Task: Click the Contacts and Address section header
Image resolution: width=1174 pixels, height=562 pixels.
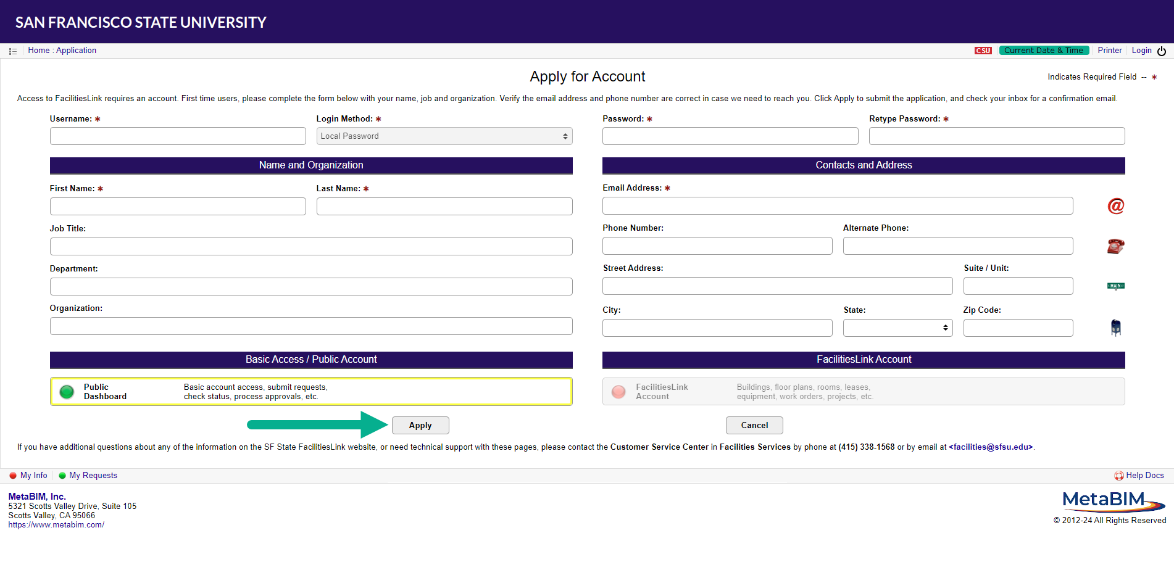Action: (x=864, y=165)
